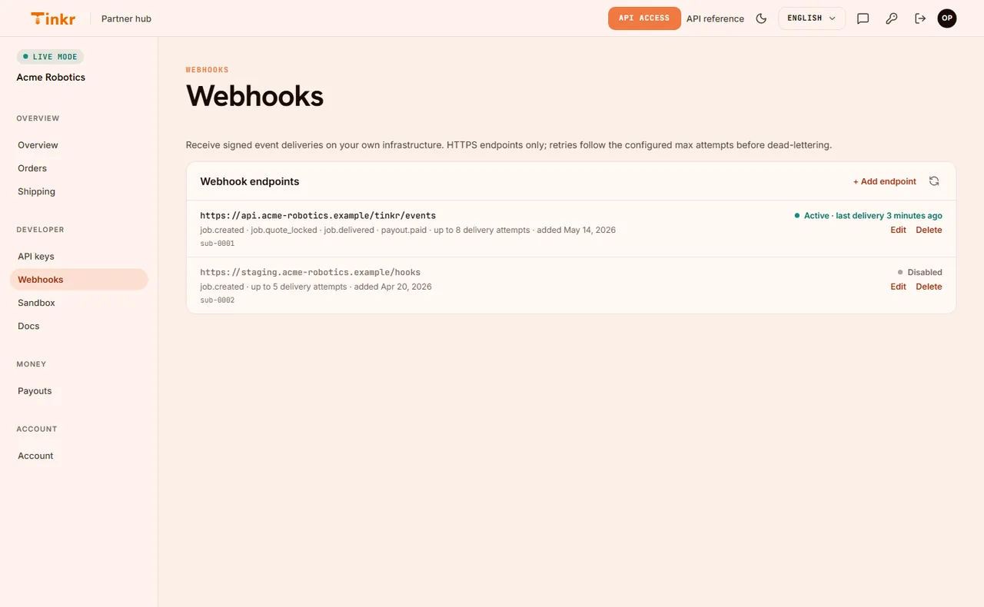The image size is (984, 607).
Task: Open the OP user avatar menu
Action: pyautogui.click(x=947, y=18)
